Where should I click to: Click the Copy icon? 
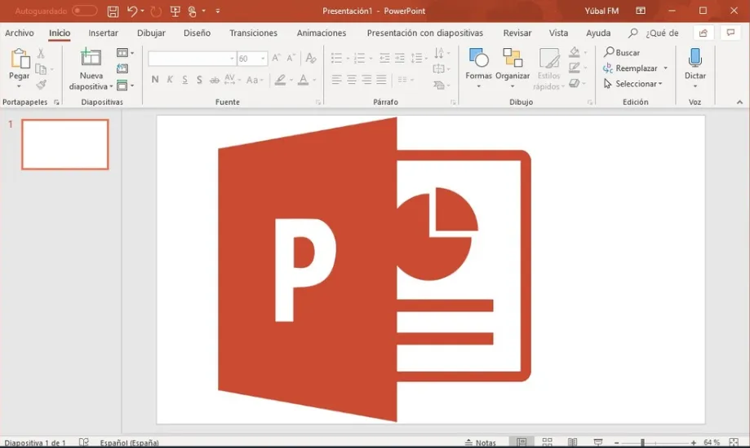[41, 69]
